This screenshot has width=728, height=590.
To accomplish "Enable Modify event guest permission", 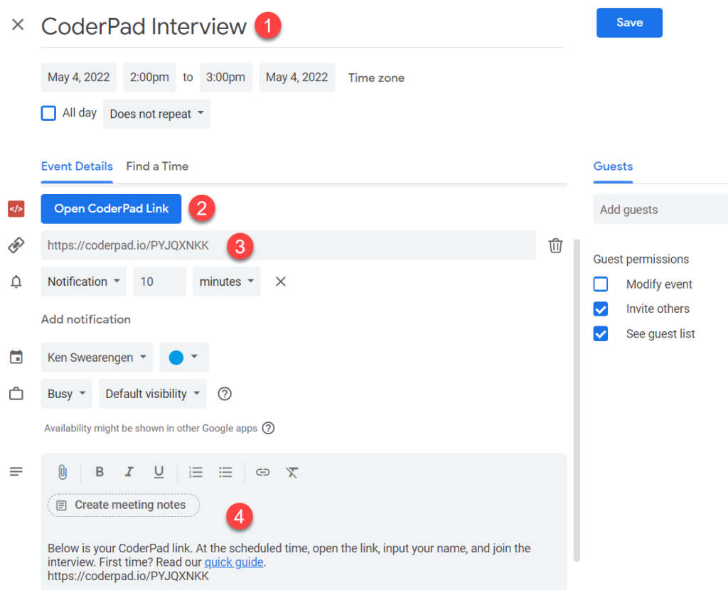I will 601,284.
